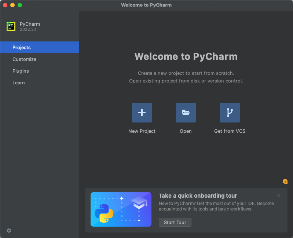Click the Start Tour button
293x238 pixels.
point(175,222)
